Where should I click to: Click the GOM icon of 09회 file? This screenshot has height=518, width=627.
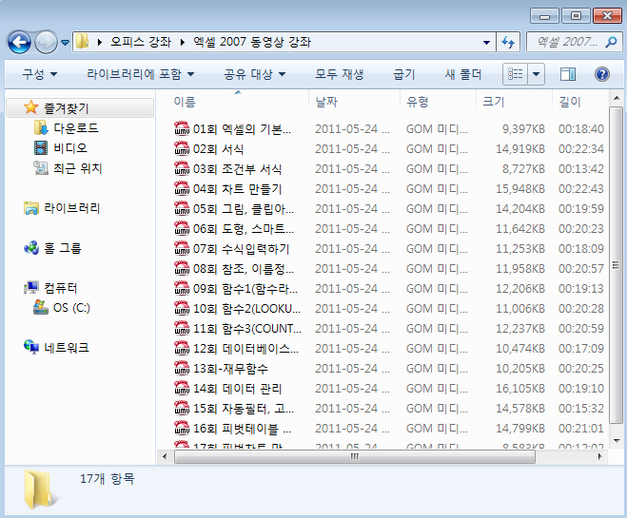[x=182, y=288]
